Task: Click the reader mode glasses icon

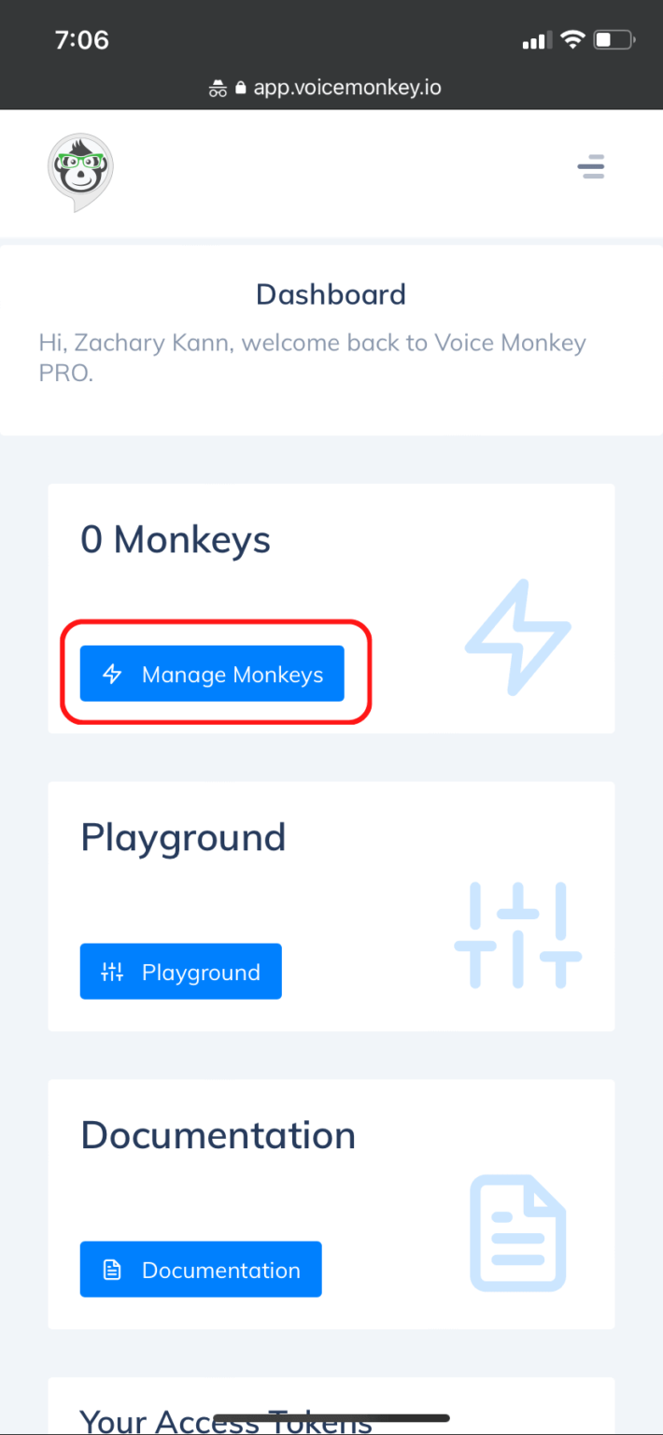Action: coord(217,87)
